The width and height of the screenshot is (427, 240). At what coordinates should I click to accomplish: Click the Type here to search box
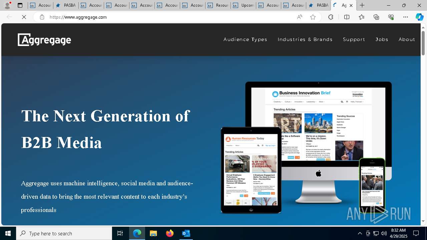pos(64,233)
